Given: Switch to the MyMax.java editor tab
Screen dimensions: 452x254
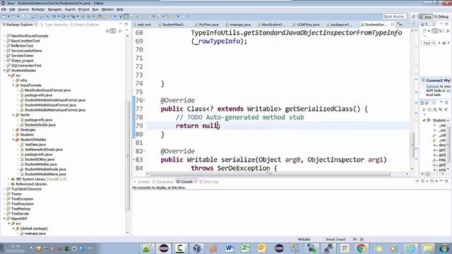Looking at the screenshot, I should pyautogui.click(x=207, y=25).
